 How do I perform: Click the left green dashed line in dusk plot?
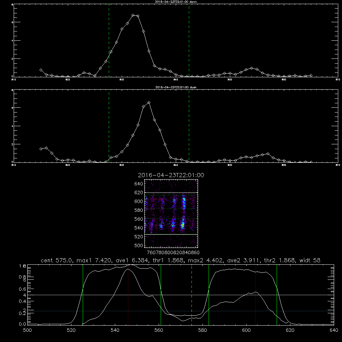coord(109,126)
